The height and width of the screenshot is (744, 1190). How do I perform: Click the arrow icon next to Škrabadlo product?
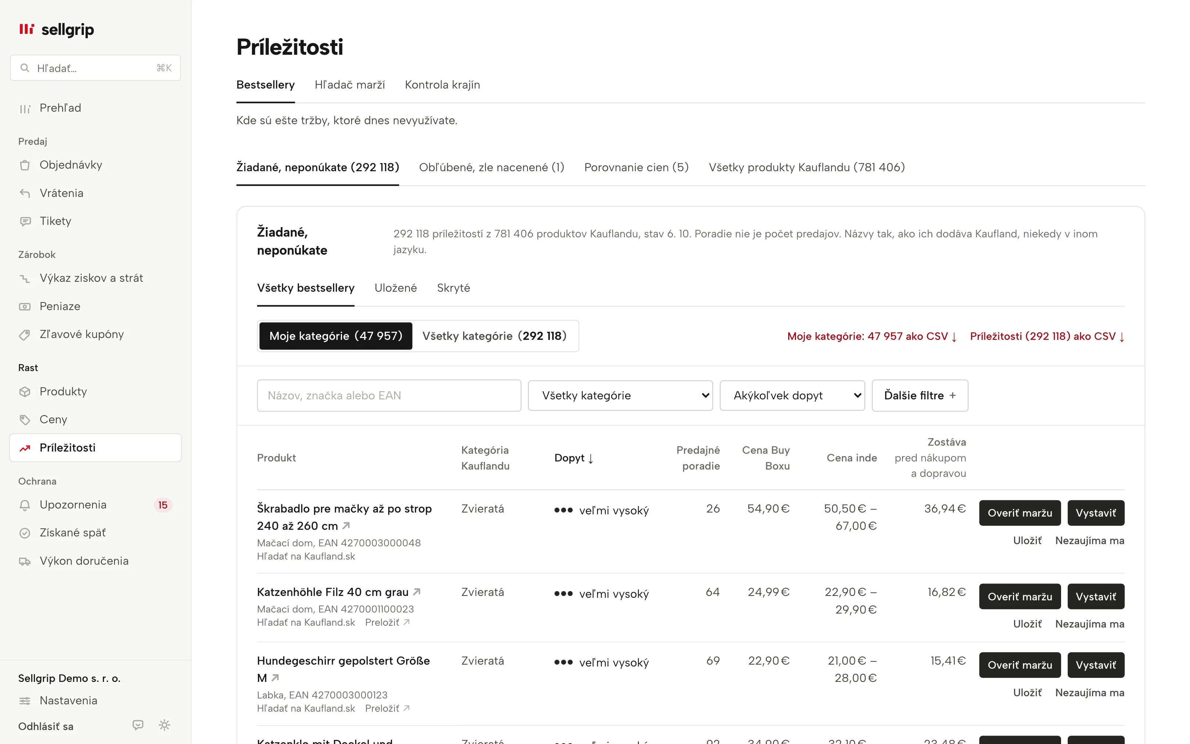346,525
